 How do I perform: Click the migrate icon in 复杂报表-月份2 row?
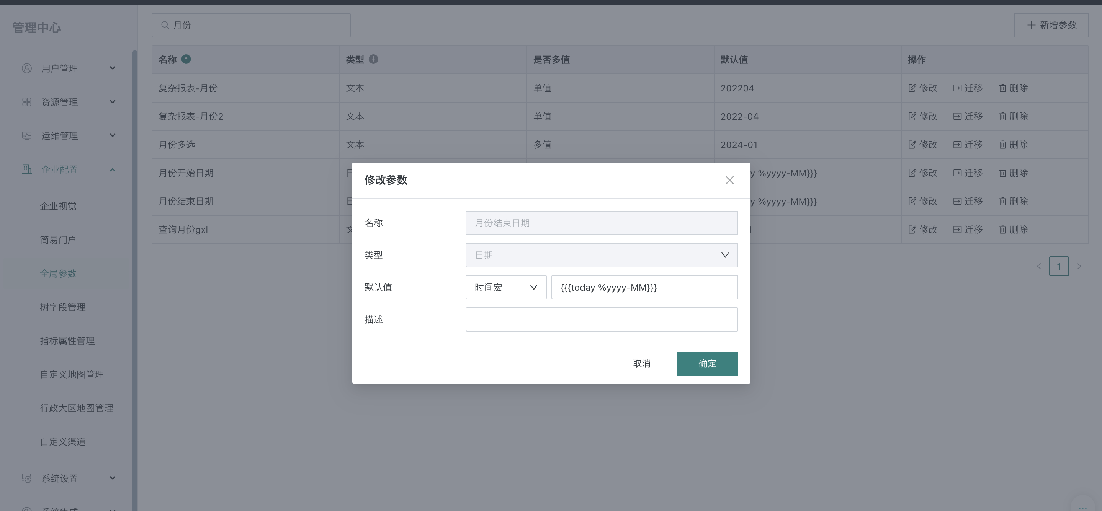pyautogui.click(x=957, y=116)
